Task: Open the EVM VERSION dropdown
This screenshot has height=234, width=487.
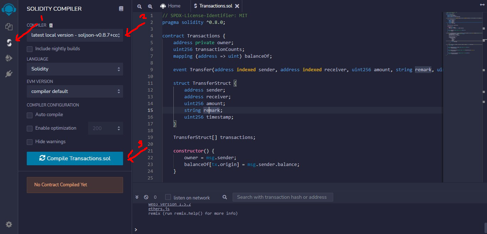Action: tap(75, 91)
